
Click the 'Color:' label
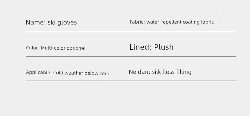point(33,48)
